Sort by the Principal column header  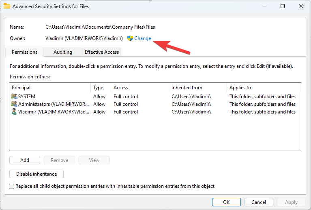pos(49,88)
